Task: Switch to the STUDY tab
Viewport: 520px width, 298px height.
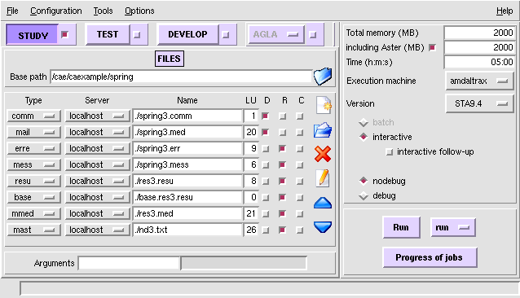Action: [33, 35]
